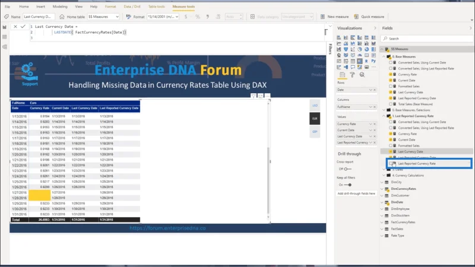The width and height of the screenshot is (475, 267).
Task: Remove Date field from Rows well
Action: [375, 90]
